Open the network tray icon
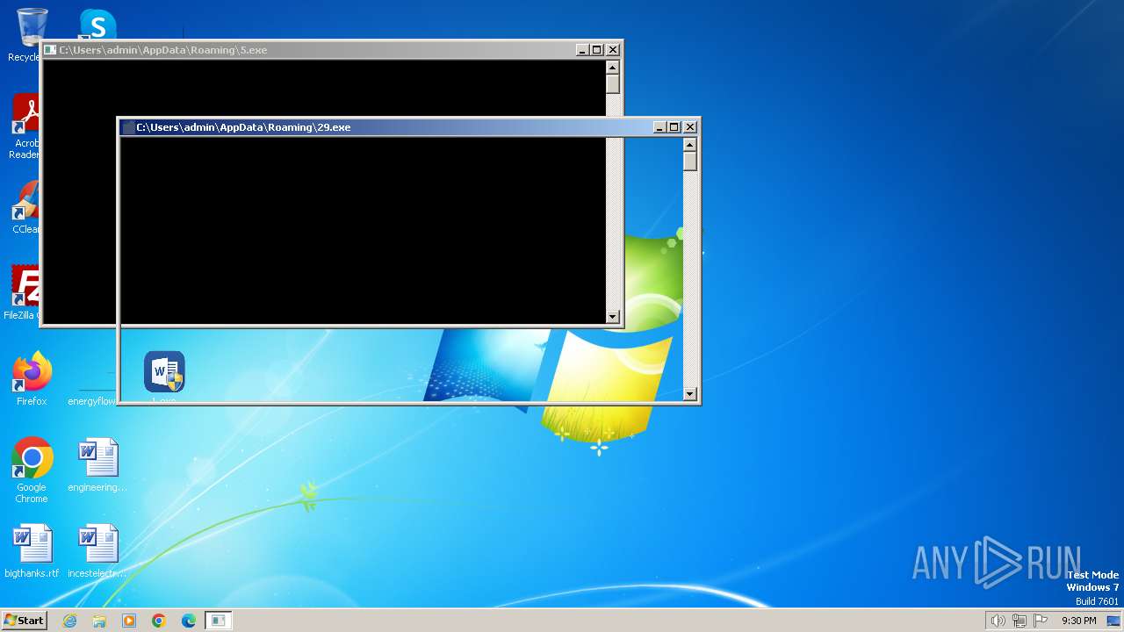This screenshot has height=632, width=1124. coord(1020,621)
